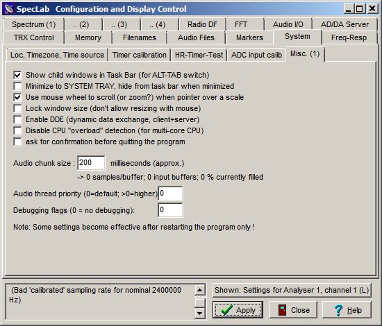Screen dimensions: 382x326
Task: Open the Audio Files tab
Action: click(x=196, y=37)
